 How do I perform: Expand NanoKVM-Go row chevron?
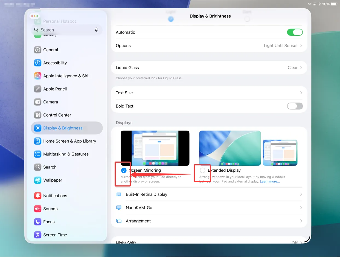[301, 208]
